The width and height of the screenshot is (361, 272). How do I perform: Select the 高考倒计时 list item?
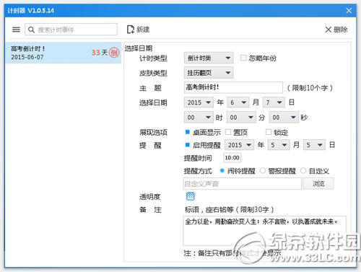tap(64, 53)
